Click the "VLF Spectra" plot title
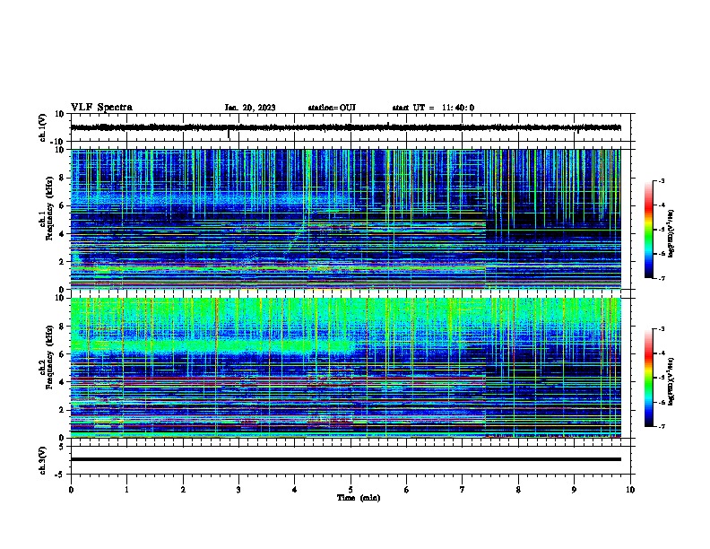This screenshot has height=549, width=710. click(101, 108)
